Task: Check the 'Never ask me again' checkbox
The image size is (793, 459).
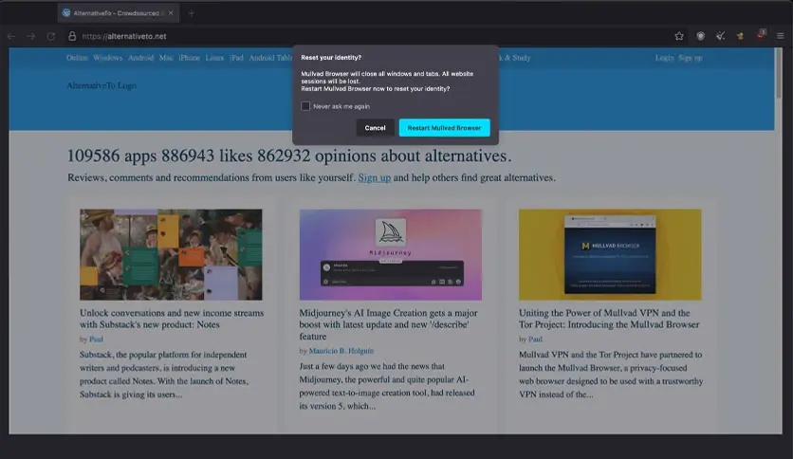Action: 305,106
